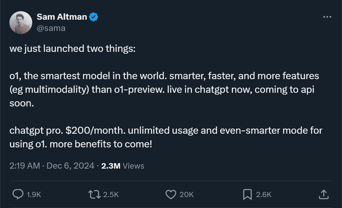Click the paragraph about o1 smartest model
The width and height of the screenshot is (342, 208).
pyautogui.click(x=164, y=89)
